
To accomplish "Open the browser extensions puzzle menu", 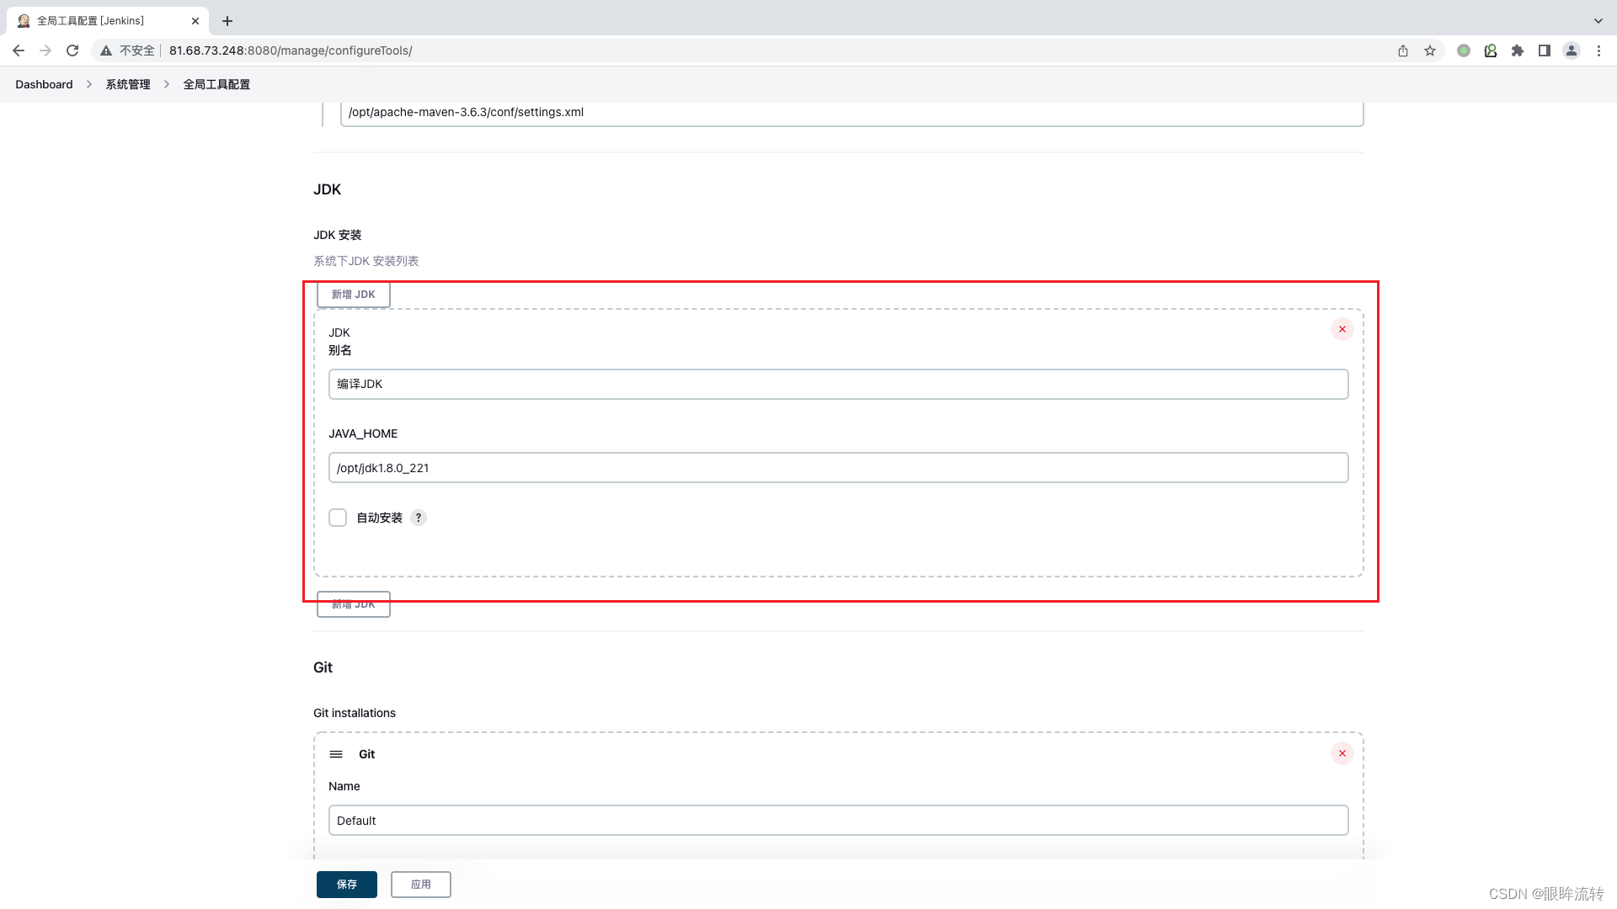I will pyautogui.click(x=1518, y=50).
